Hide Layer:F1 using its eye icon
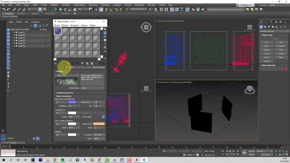Screen dimensions: 290x163 tap(14, 32)
